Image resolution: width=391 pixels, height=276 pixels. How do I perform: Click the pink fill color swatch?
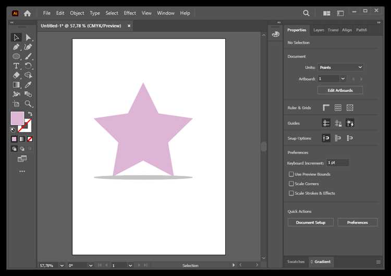(17, 118)
